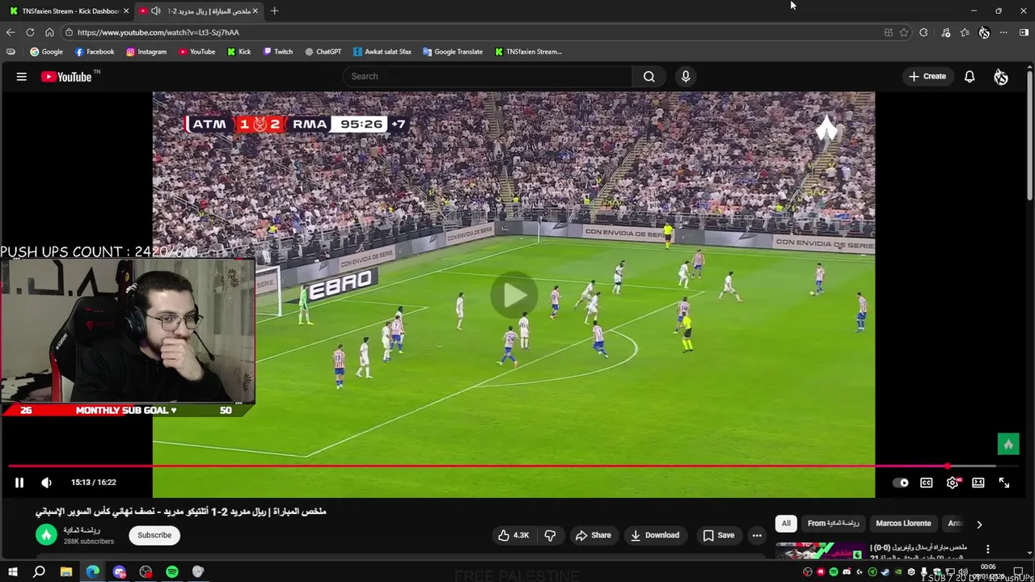The height and width of the screenshot is (582, 1035).
Task: Open browser extensions puzzle icon
Action: (923, 32)
